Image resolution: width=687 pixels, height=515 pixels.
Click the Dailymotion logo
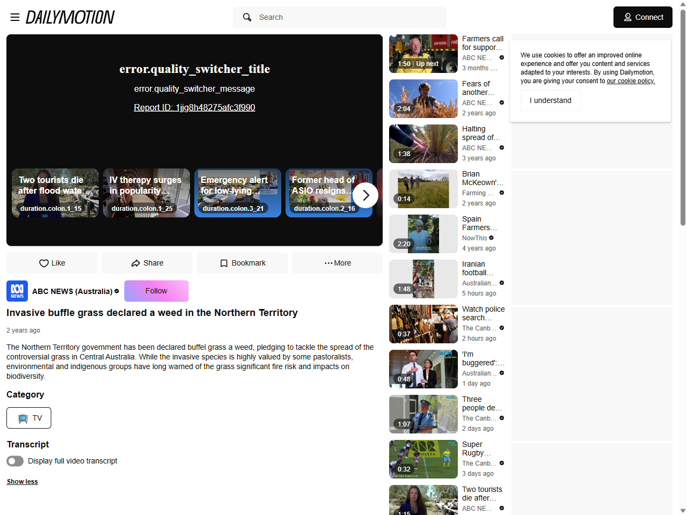pos(70,17)
